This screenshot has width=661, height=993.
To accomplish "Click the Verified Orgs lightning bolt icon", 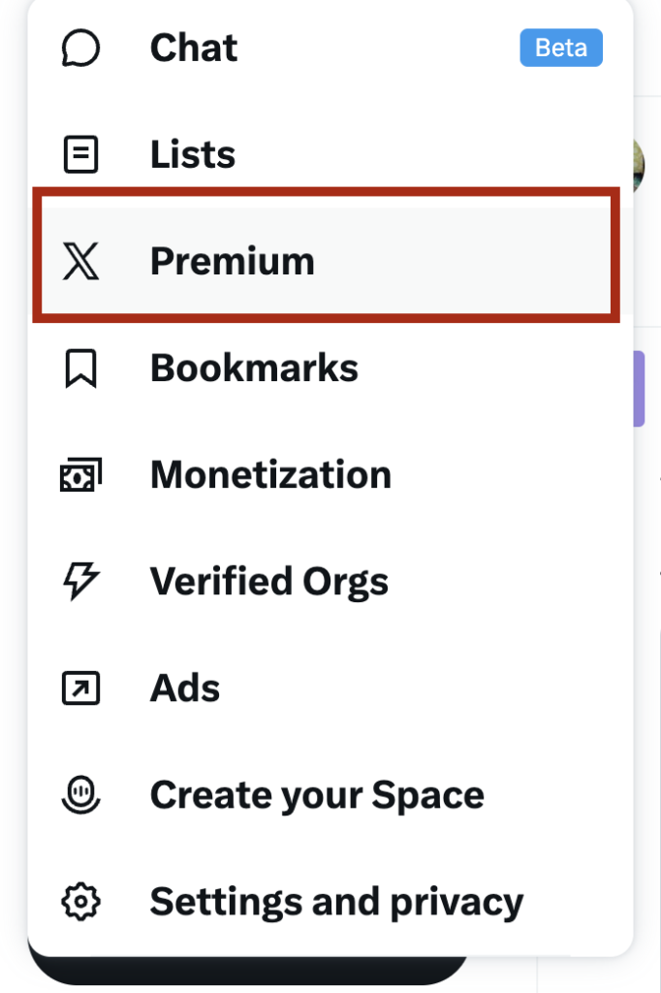I will pos(80,582).
